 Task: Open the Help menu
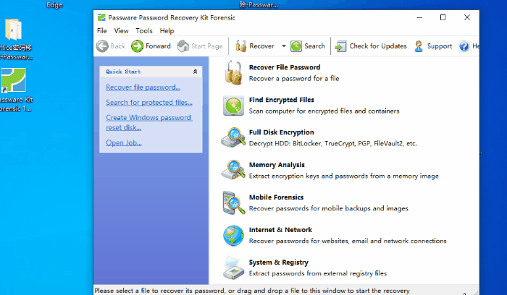pyautogui.click(x=167, y=30)
